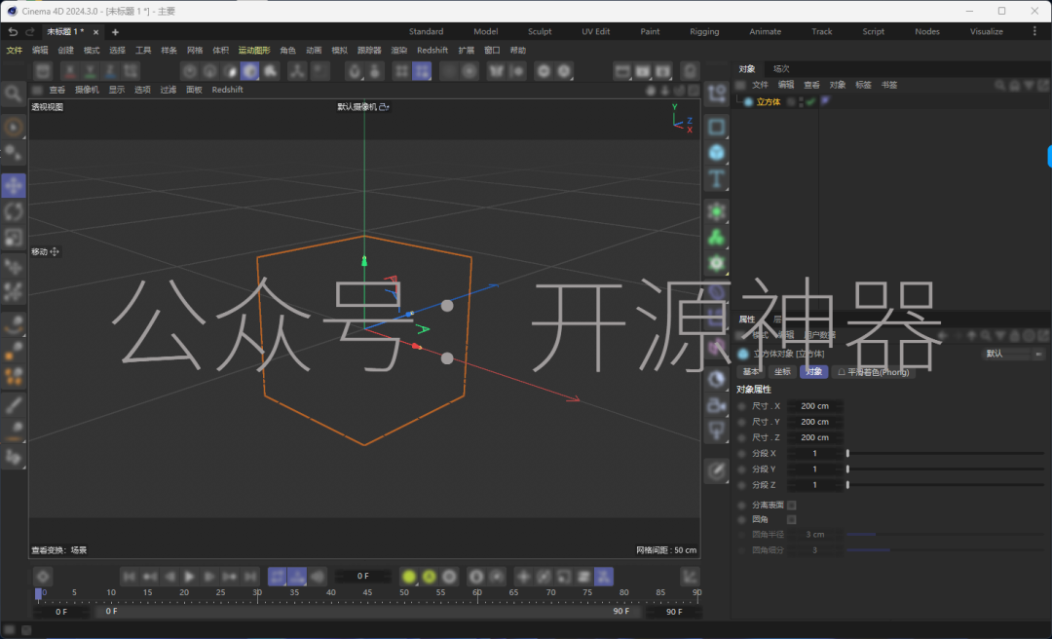Click the Autokeying button in the timeline

click(x=430, y=577)
